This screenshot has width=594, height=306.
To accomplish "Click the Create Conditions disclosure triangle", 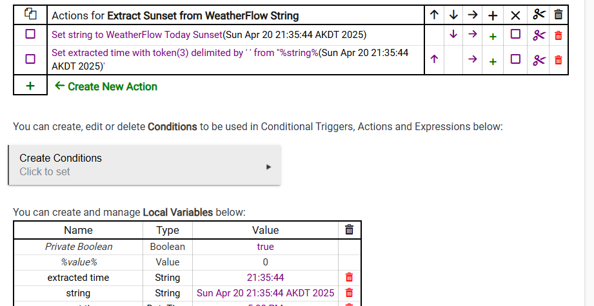I will (x=268, y=167).
